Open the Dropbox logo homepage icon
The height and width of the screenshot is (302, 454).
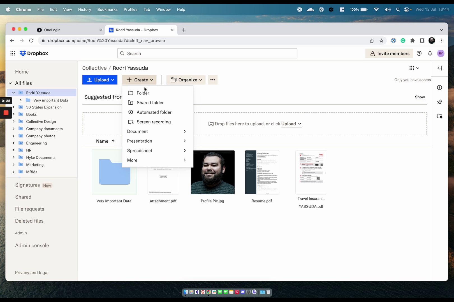34,53
